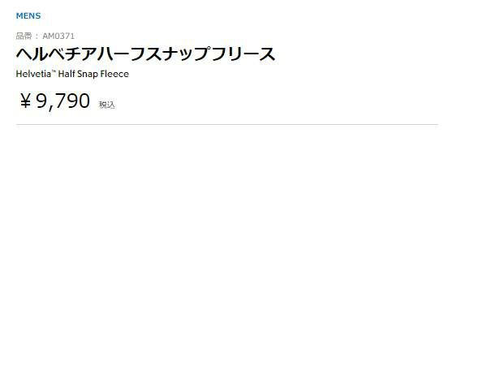Open the MENS category link
The image size is (487, 365).
pos(28,15)
